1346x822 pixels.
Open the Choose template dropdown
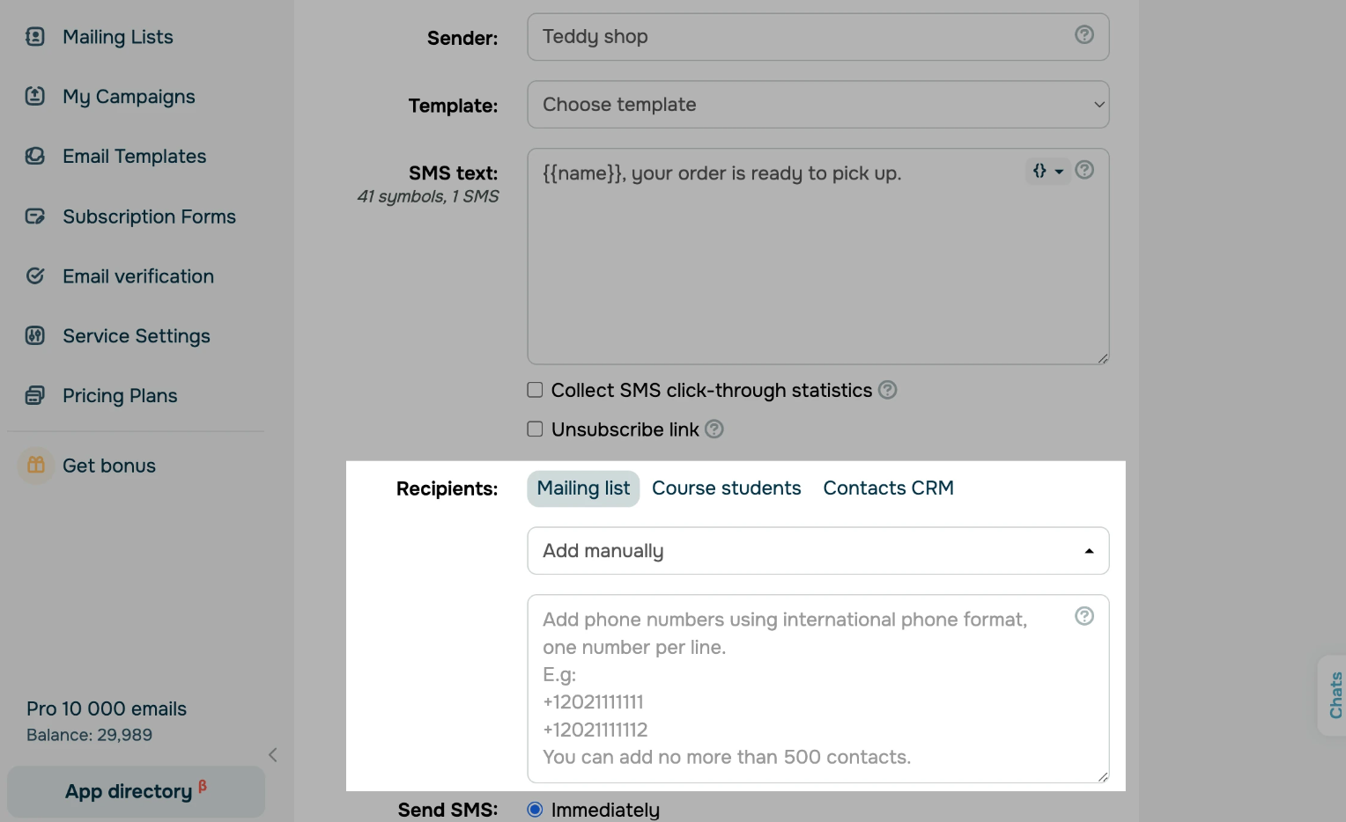pyautogui.click(x=817, y=105)
